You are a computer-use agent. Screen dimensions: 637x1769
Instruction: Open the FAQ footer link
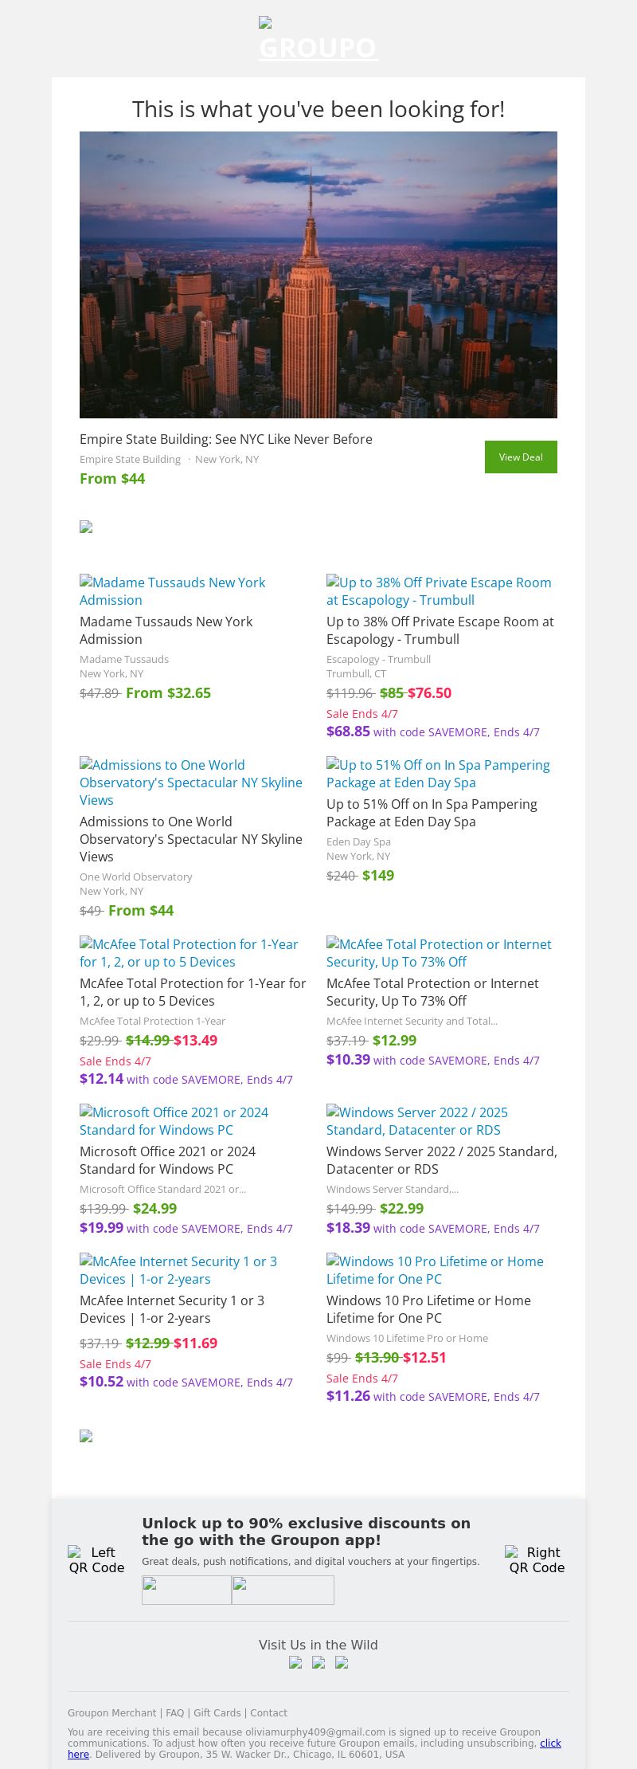point(174,1712)
